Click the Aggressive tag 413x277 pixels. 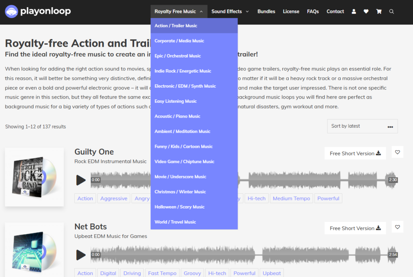pos(114,198)
